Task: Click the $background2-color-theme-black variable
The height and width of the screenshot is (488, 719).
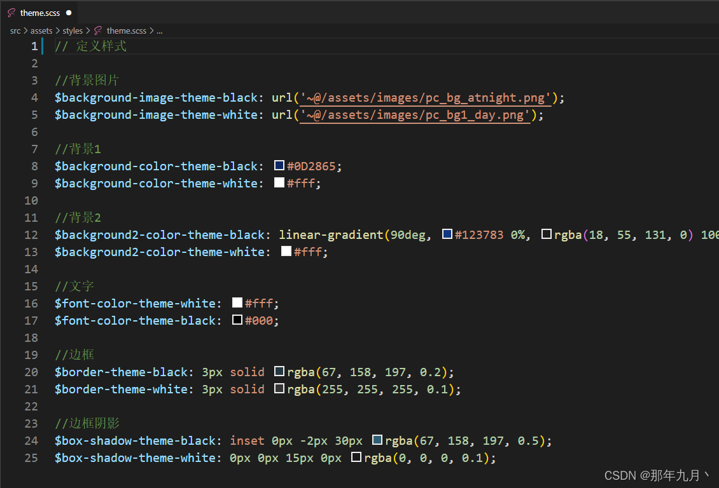Action: 160,235
